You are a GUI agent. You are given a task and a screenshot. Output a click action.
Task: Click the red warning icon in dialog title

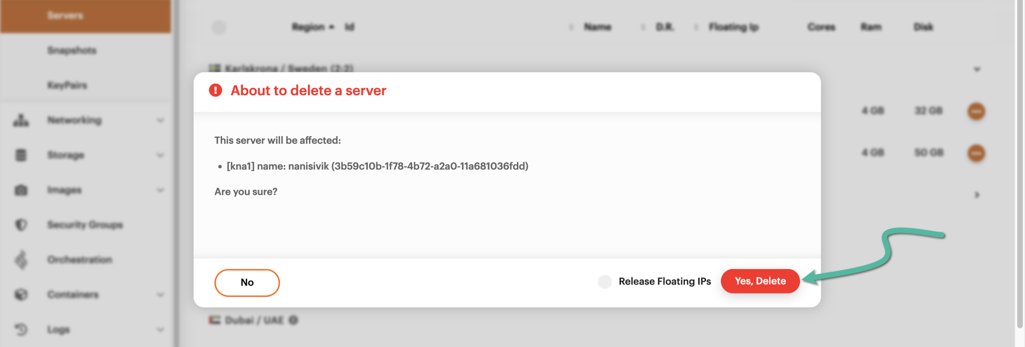point(215,90)
